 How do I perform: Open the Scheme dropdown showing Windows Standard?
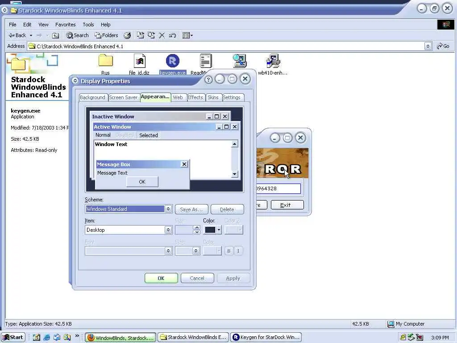click(x=128, y=209)
